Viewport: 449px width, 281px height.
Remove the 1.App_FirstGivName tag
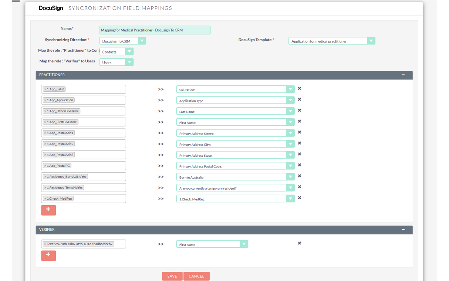45,122
